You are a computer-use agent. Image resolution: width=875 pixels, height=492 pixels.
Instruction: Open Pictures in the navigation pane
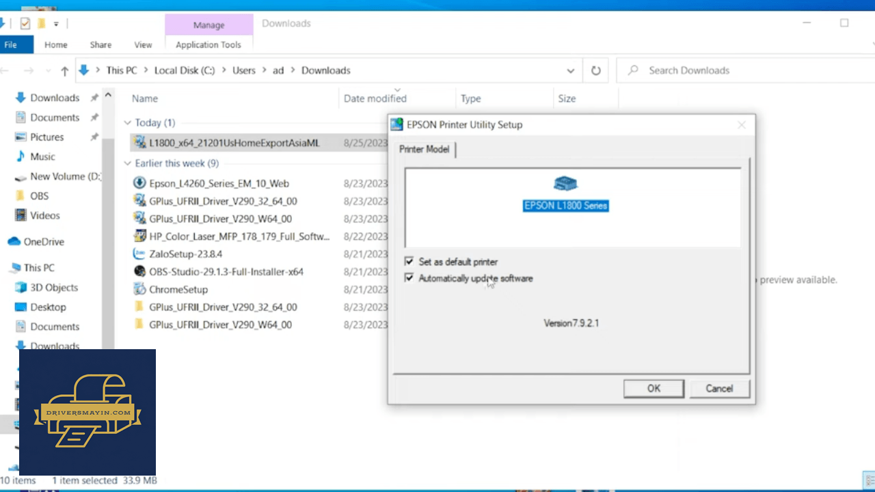(x=47, y=137)
